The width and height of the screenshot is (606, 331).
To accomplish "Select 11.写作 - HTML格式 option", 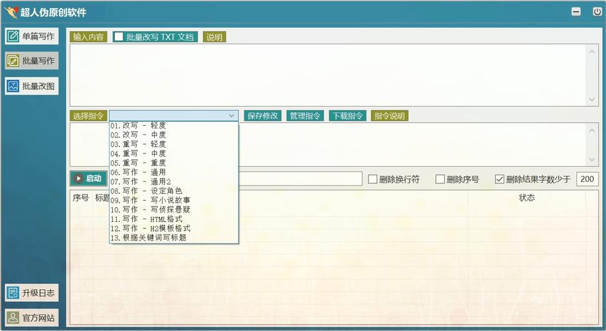I will tap(174, 219).
